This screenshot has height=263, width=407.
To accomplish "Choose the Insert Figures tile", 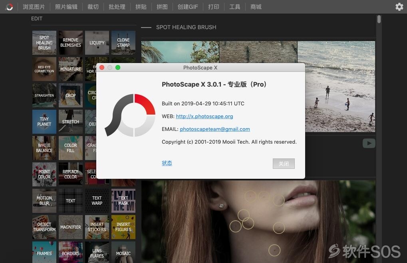I will coord(123,227).
